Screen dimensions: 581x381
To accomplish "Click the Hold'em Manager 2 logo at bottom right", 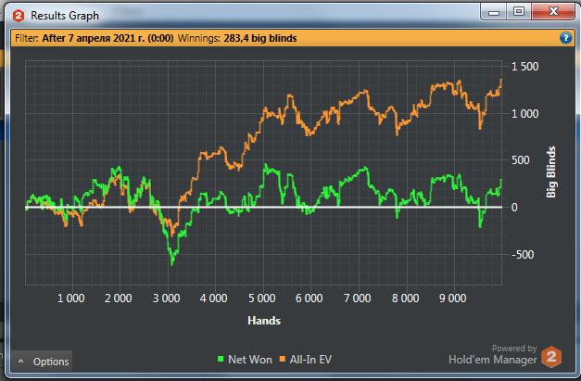I will [x=551, y=357].
